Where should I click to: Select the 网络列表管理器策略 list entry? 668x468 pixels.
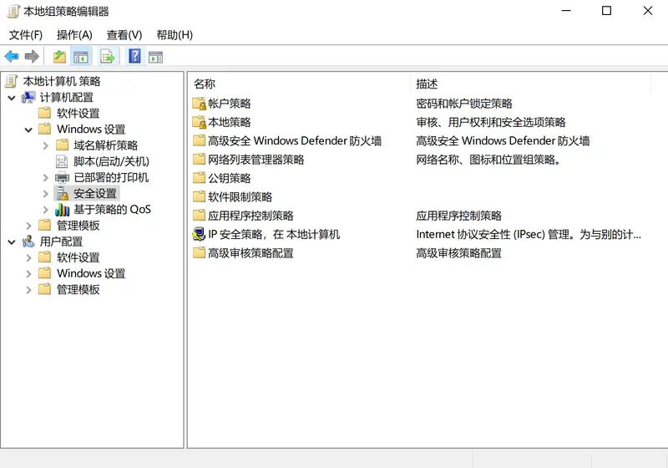click(256, 160)
